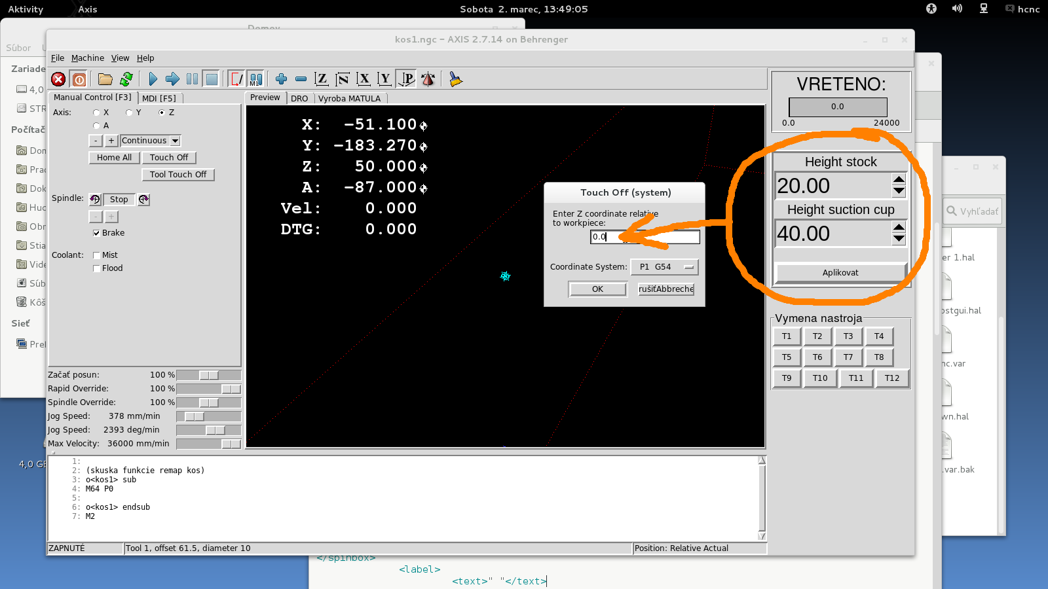Open the Machine menu
This screenshot has height=589, width=1048.
point(88,58)
